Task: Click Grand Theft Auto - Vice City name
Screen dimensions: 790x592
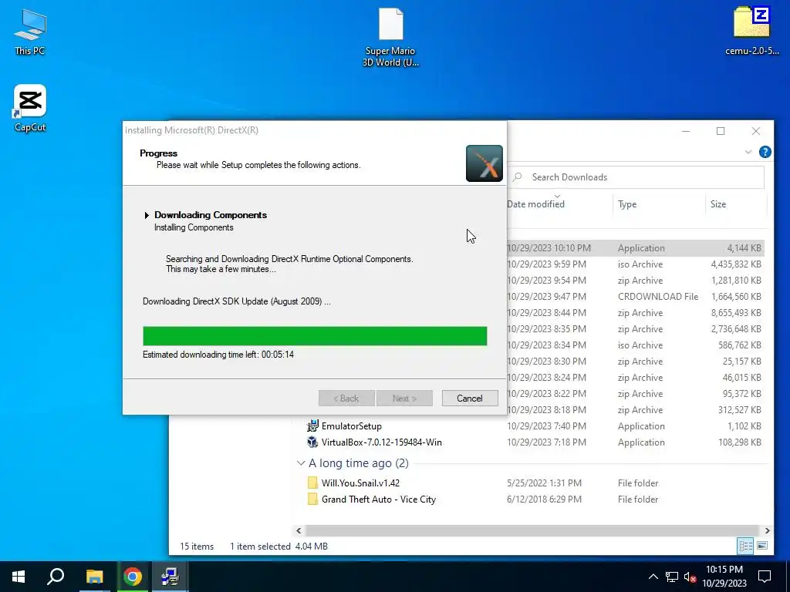Action: pos(378,499)
